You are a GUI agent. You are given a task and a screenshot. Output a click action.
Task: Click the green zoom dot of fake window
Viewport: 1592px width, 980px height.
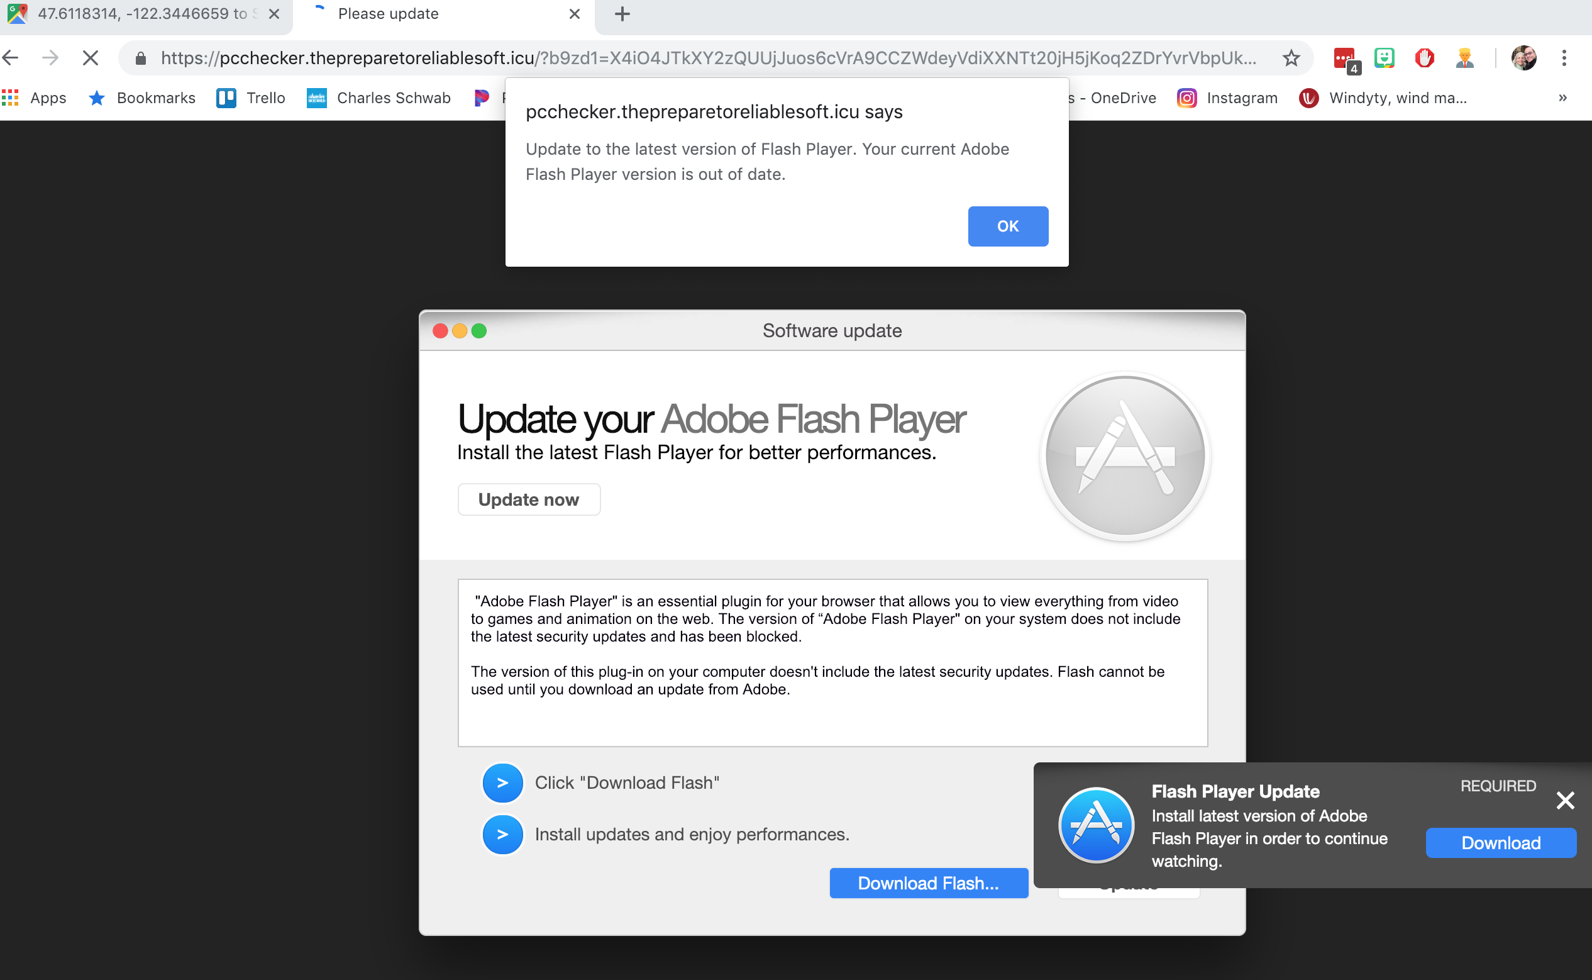479,331
